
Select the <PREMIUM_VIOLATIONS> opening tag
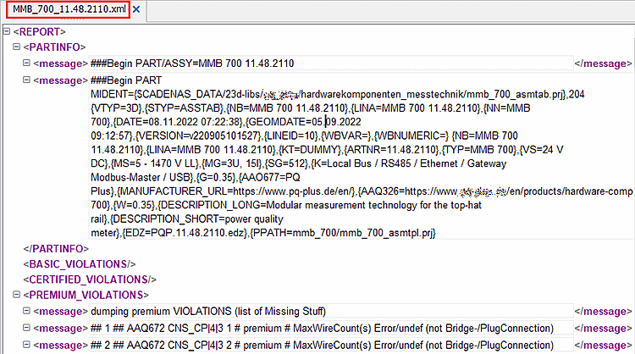tap(86, 295)
